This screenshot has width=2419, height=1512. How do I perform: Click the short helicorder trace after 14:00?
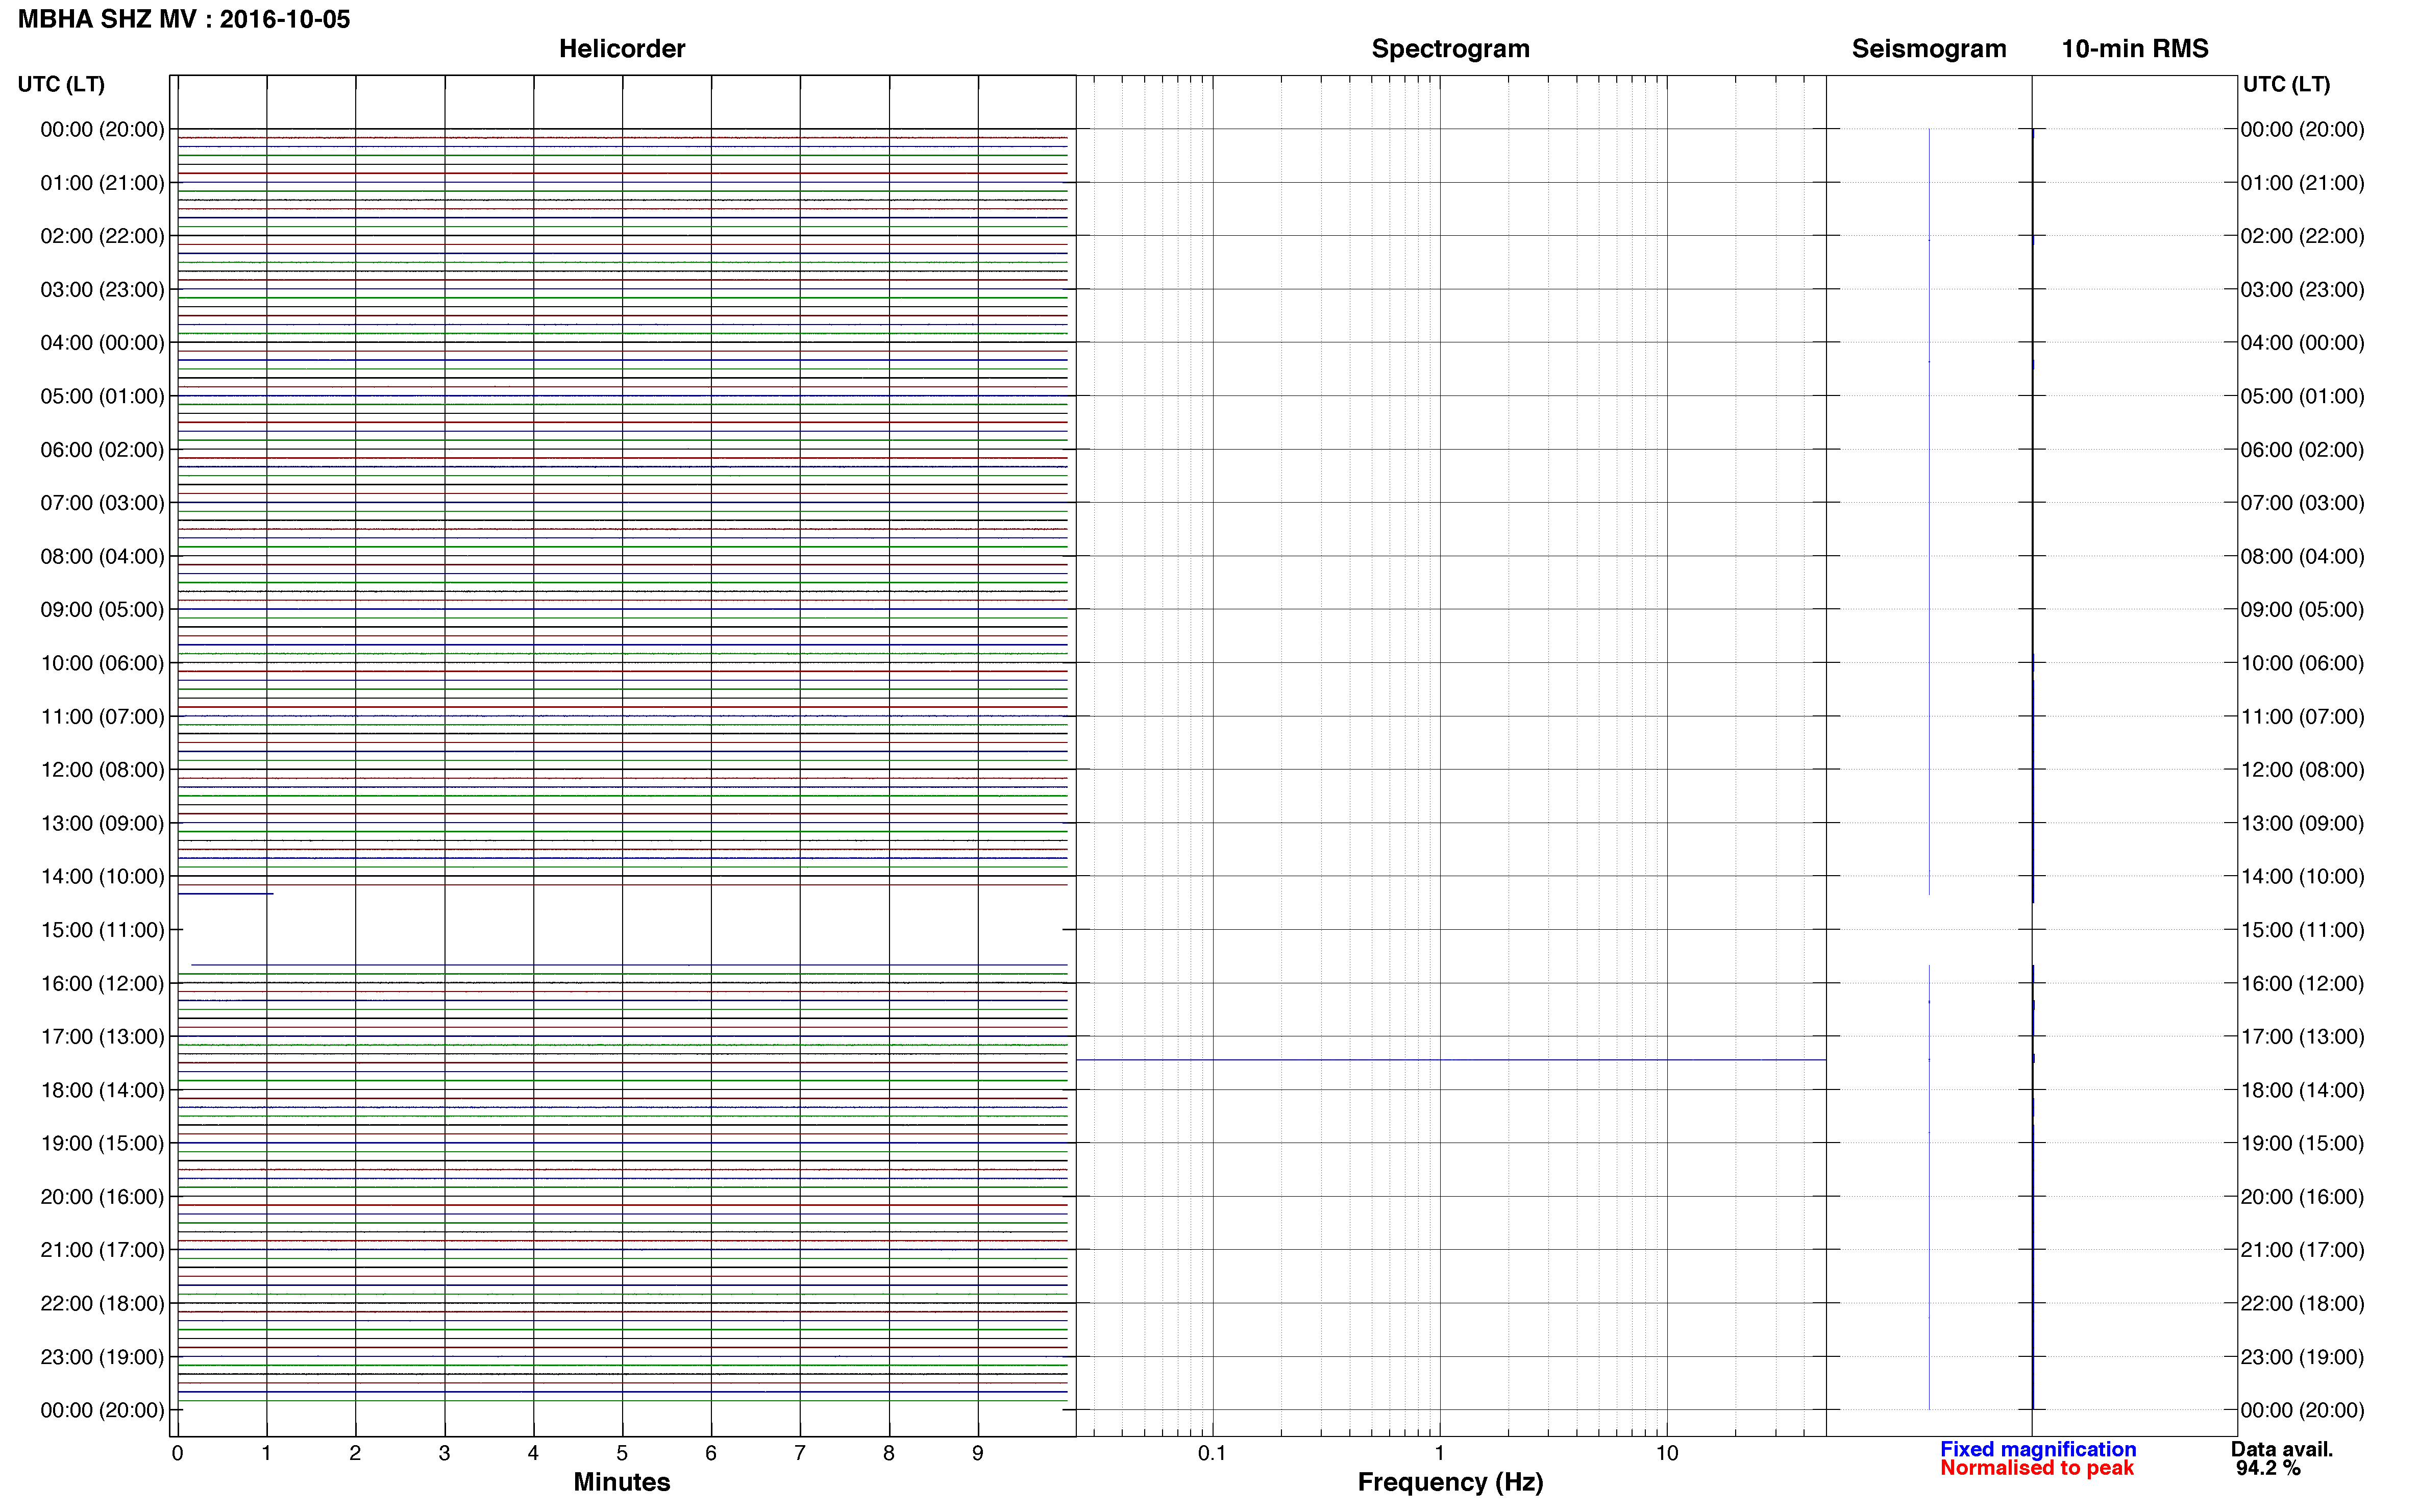pyautogui.click(x=225, y=894)
